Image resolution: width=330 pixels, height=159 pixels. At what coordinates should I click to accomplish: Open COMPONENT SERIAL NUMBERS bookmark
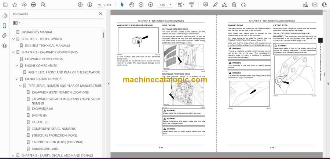point(54,129)
